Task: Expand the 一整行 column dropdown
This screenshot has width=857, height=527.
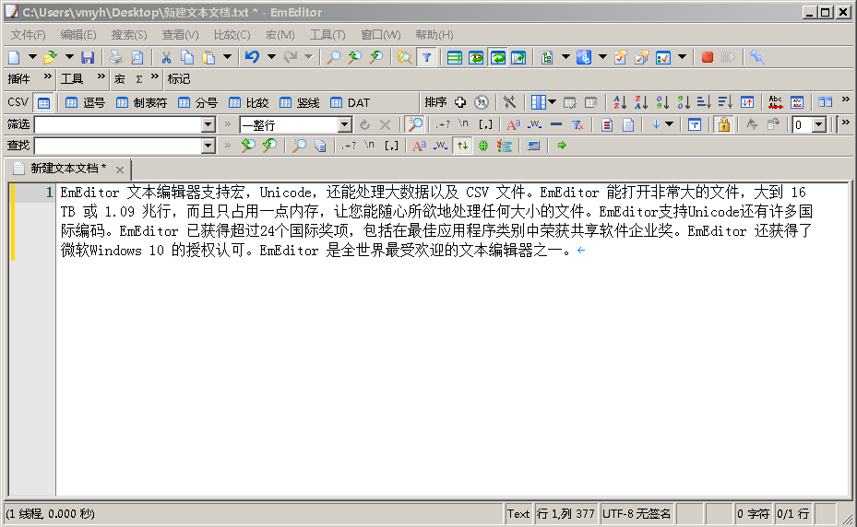Action: tap(345, 124)
